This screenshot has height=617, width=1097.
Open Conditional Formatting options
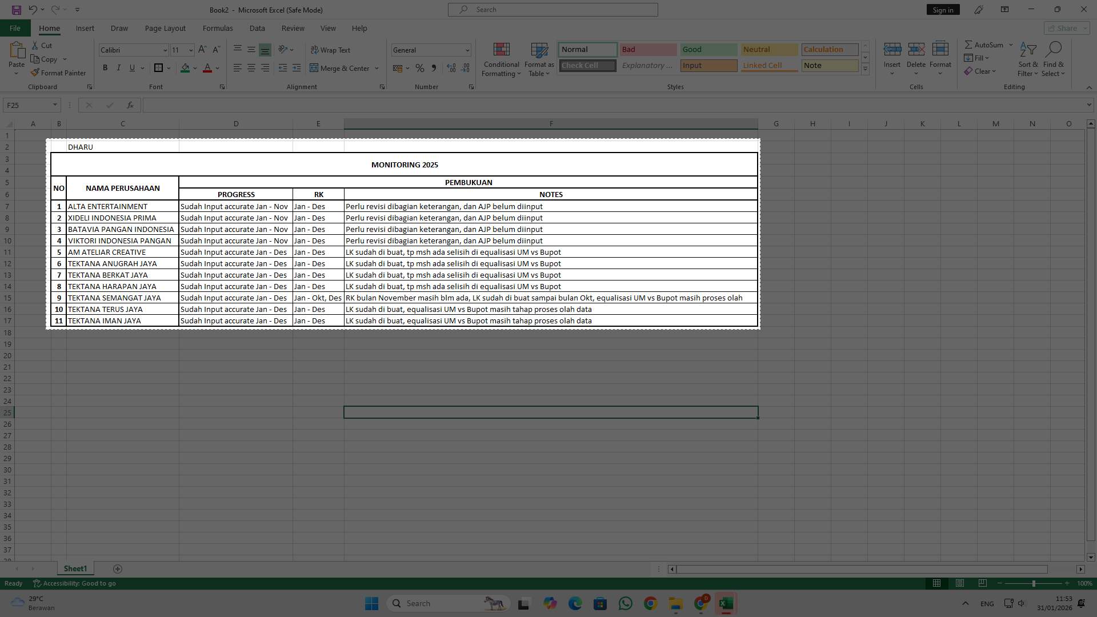click(x=501, y=59)
